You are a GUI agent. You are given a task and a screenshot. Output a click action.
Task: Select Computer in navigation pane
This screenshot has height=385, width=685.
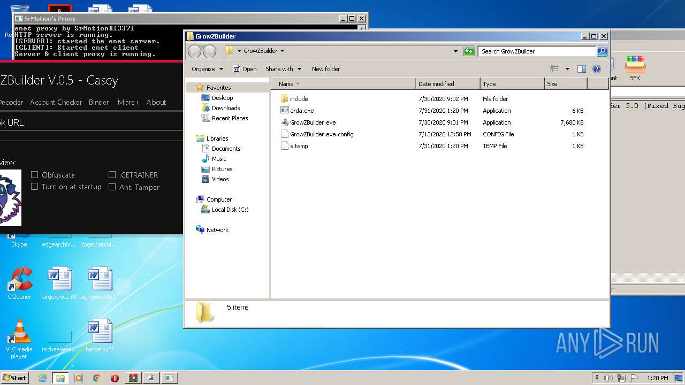(214, 199)
